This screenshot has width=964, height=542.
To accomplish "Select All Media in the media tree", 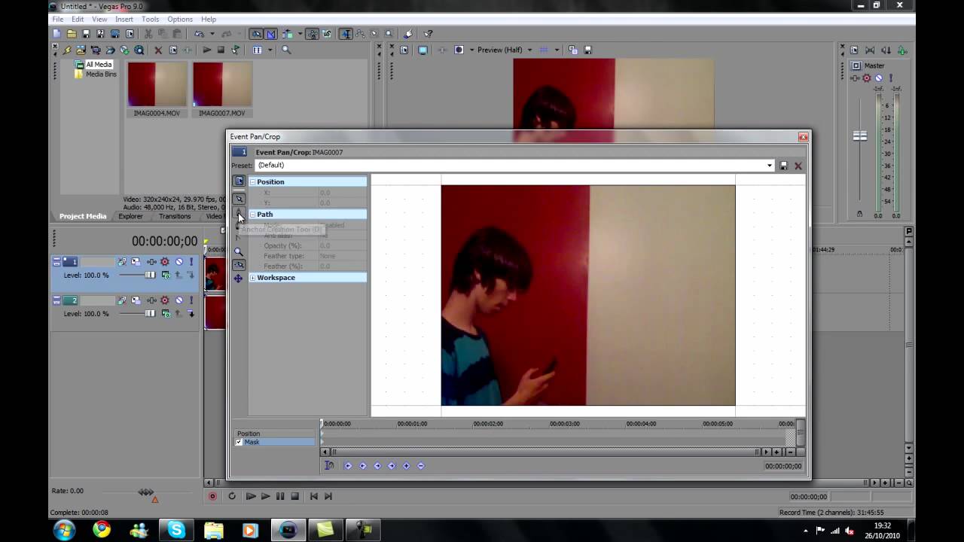I will 99,65.
